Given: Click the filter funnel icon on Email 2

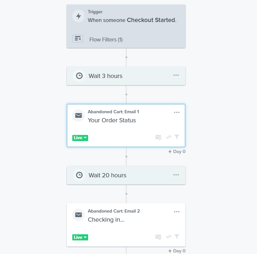Looking at the screenshot, I should pos(177,237).
